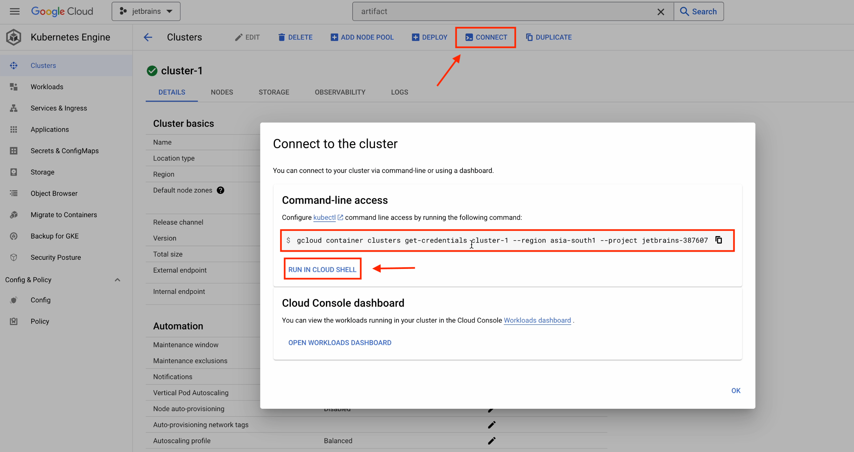Image resolution: width=854 pixels, height=452 pixels.
Task: Edit Auto-provisioning network tags
Action: (x=492, y=425)
